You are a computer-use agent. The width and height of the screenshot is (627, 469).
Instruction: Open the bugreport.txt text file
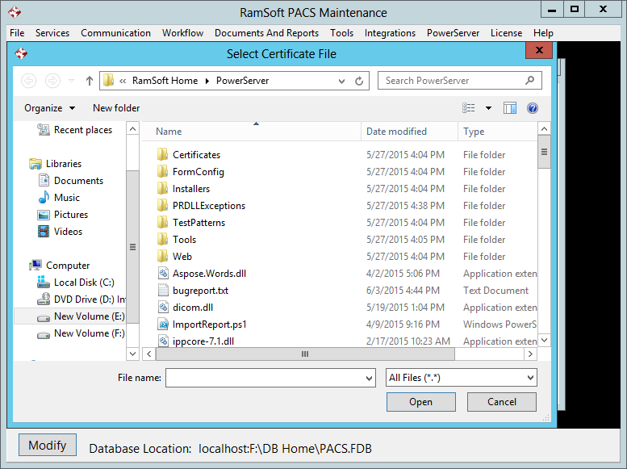coord(200,291)
